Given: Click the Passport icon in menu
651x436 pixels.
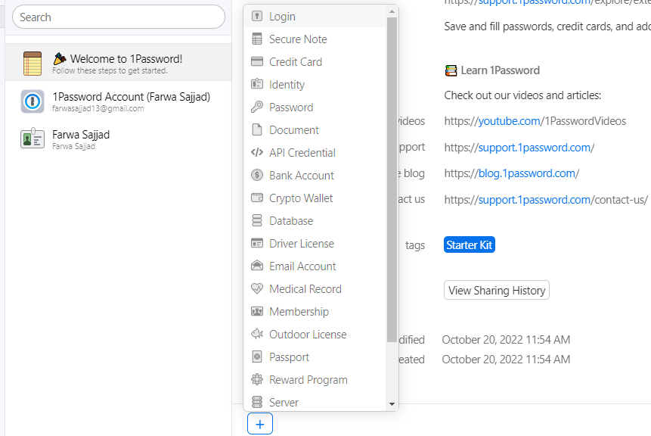Looking at the screenshot, I should coord(256,357).
